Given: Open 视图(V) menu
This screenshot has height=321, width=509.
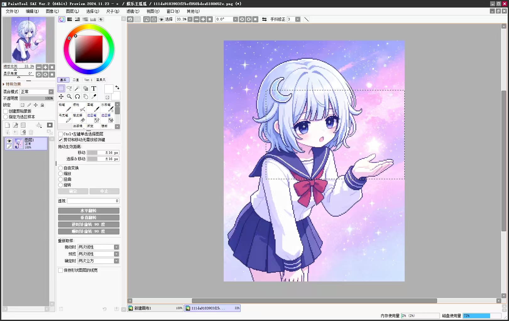Looking at the screenshot, I should click(153, 11).
